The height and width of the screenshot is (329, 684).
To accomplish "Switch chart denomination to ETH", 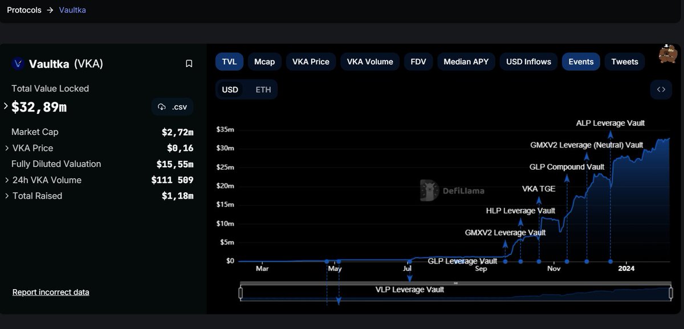I will click(263, 89).
